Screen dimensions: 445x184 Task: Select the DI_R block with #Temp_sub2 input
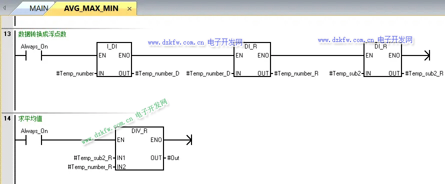pyautogui.click(x=382, y=60)
